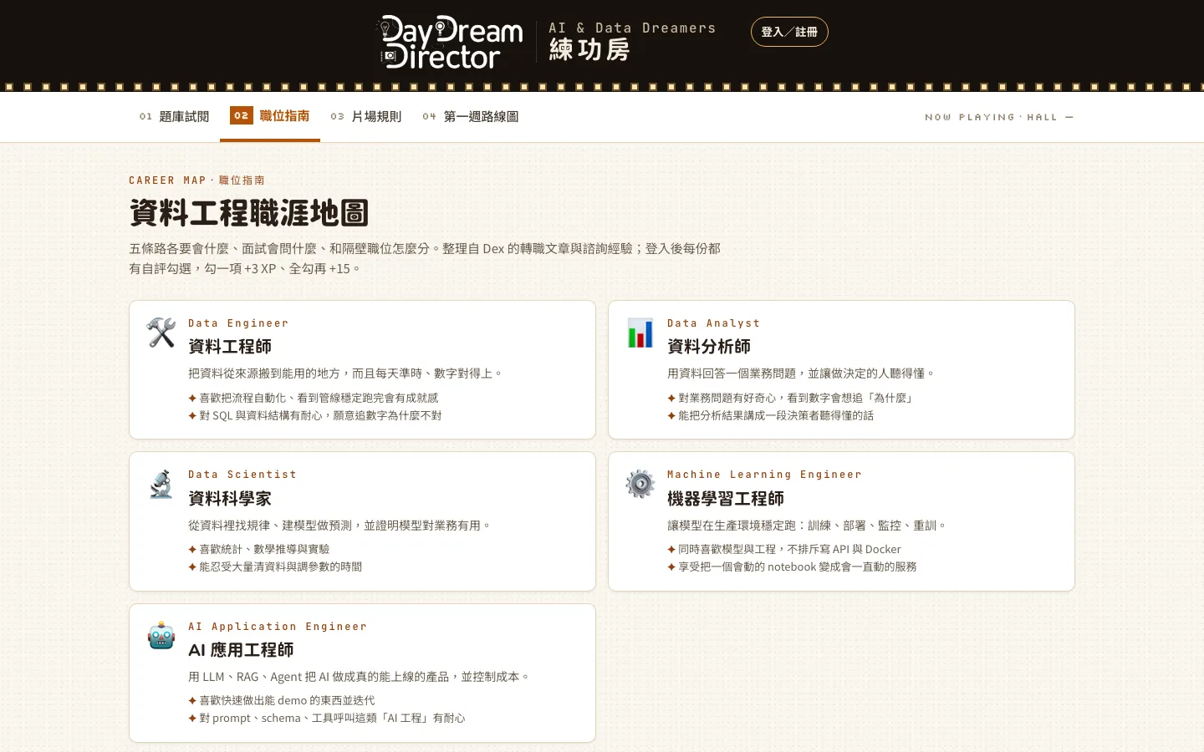Screen dimensions: 1204x752
Task: Click the '能忍受大量清資料' bullet line
Action: pos(275,567)
